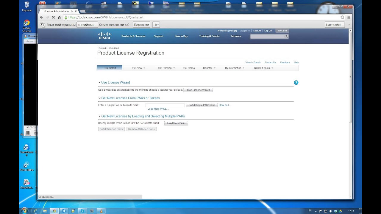Open the Chrome hamburger menu
This screenshot has height=214, width=381.
click(349, 17)
